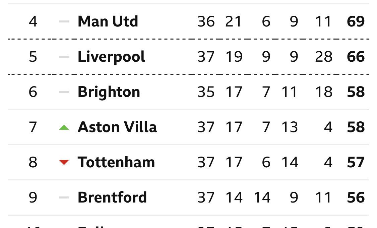The width and height of the screenshot is (377, 228).
Task: Click the no-change dash icon beside Man Utd
Action: 64,21
